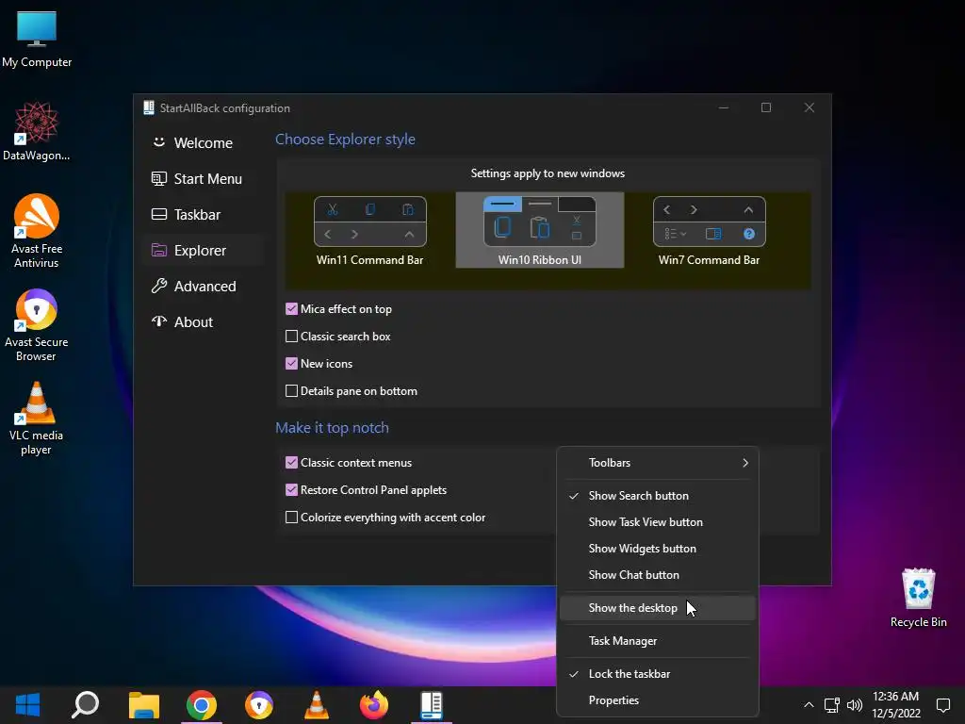Select the DataWagon desktop shortcut
Screen dimensions: 965x724
[x=37, y=132]
